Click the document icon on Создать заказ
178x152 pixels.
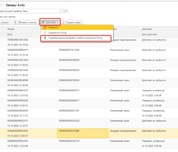point(63,22)
